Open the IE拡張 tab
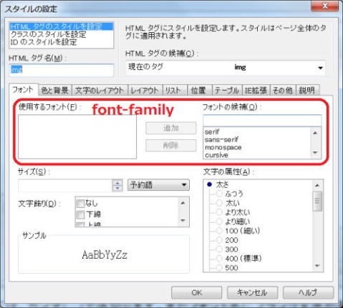This screenshot has width=343, height=308. click(256, 90)
